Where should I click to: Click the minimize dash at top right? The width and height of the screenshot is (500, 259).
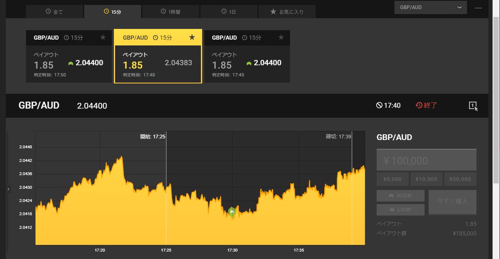[x=479, y=8]
